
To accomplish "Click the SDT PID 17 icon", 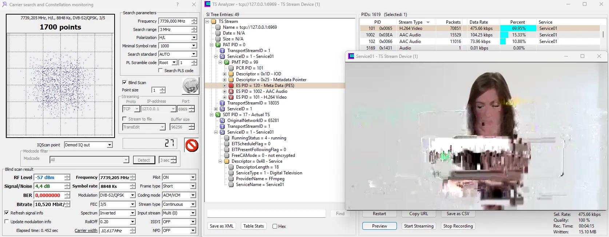I will coord(218,115).
